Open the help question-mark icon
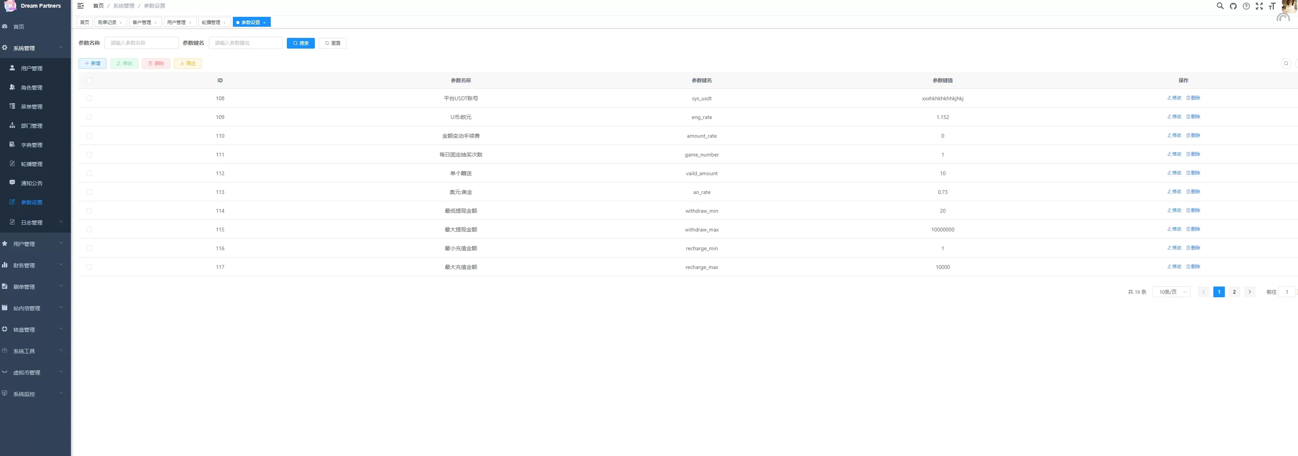 (1246, 6)
